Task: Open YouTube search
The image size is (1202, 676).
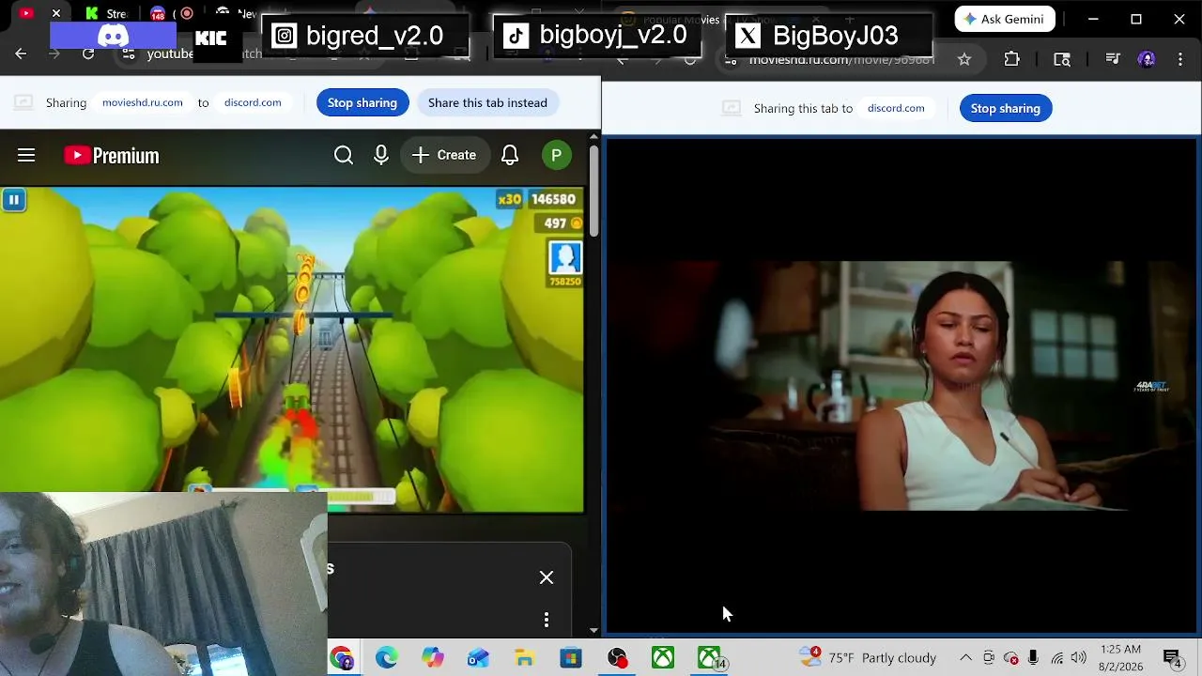Action: (344, 155)
